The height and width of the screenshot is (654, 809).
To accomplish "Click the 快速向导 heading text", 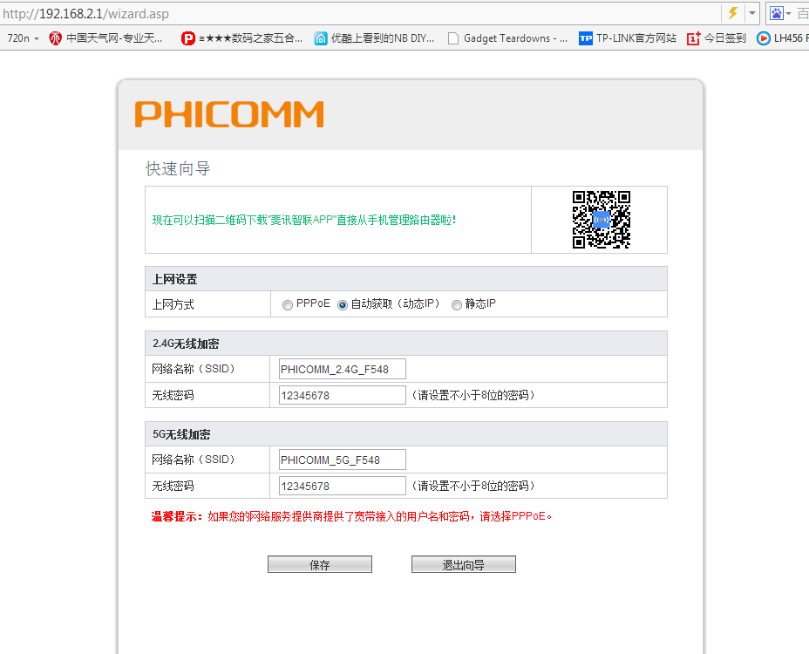I will pos(178,168).
